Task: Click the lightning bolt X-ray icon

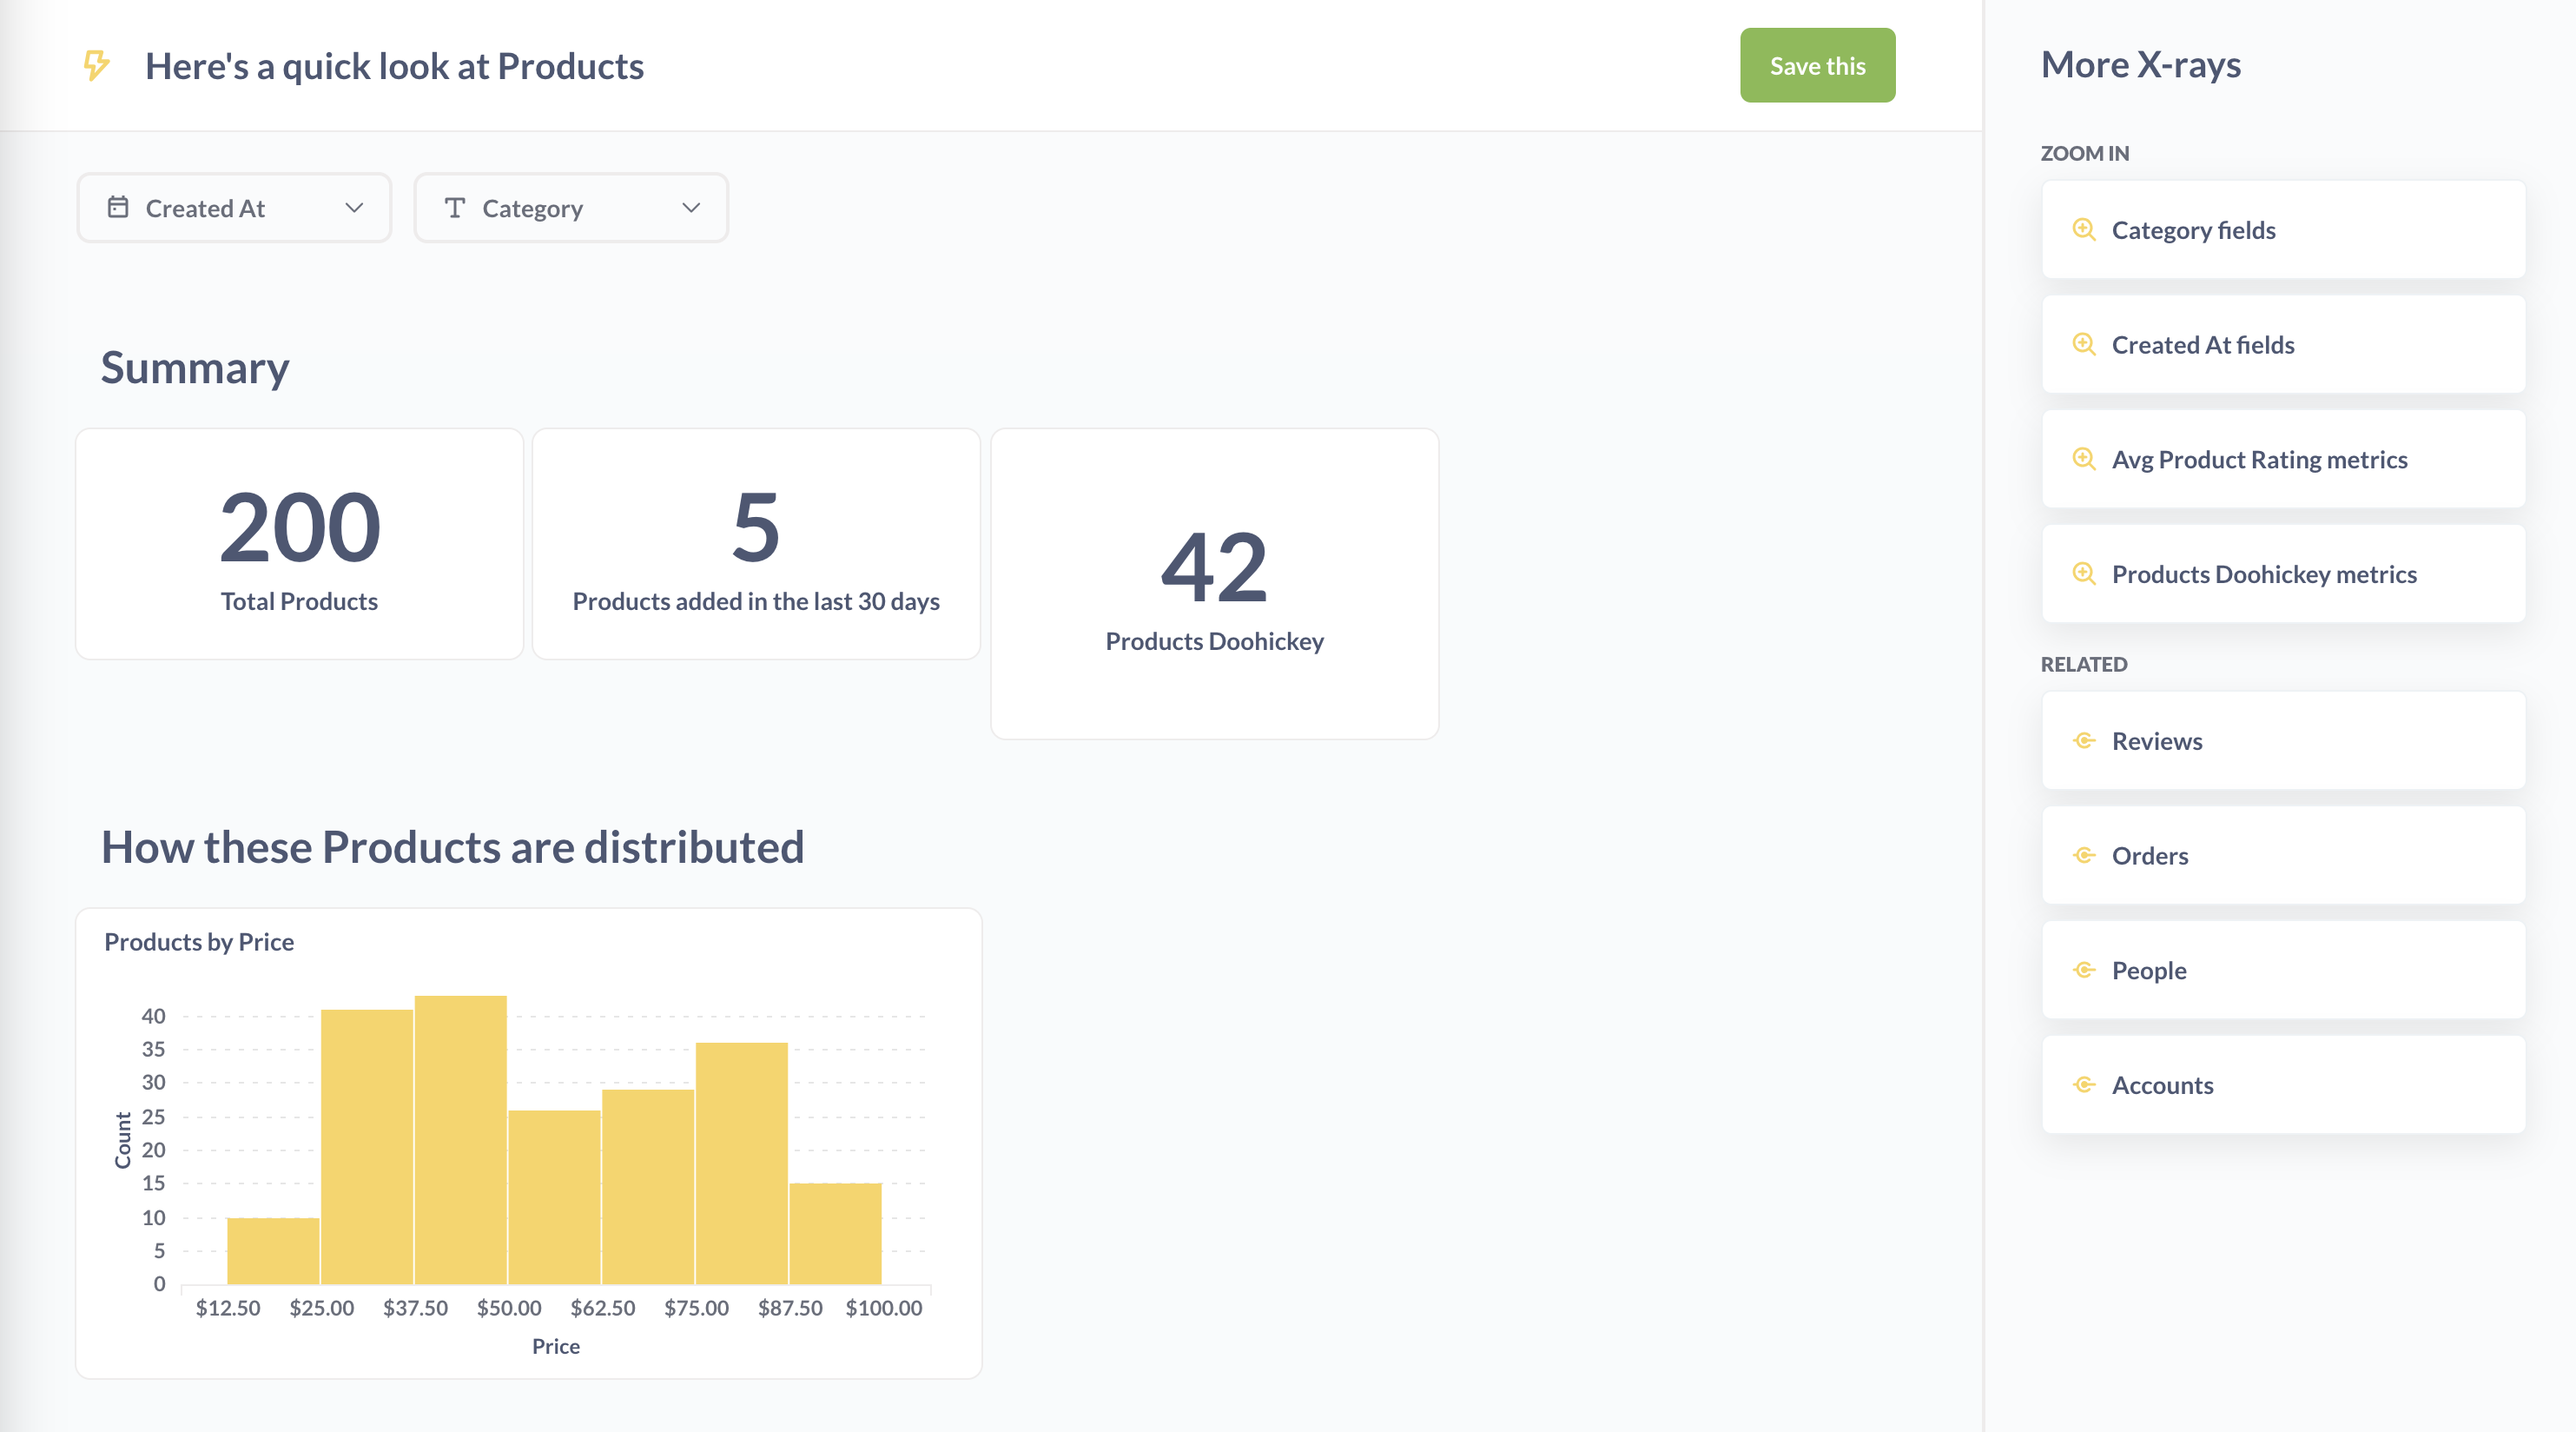Action: click(96, 66)
